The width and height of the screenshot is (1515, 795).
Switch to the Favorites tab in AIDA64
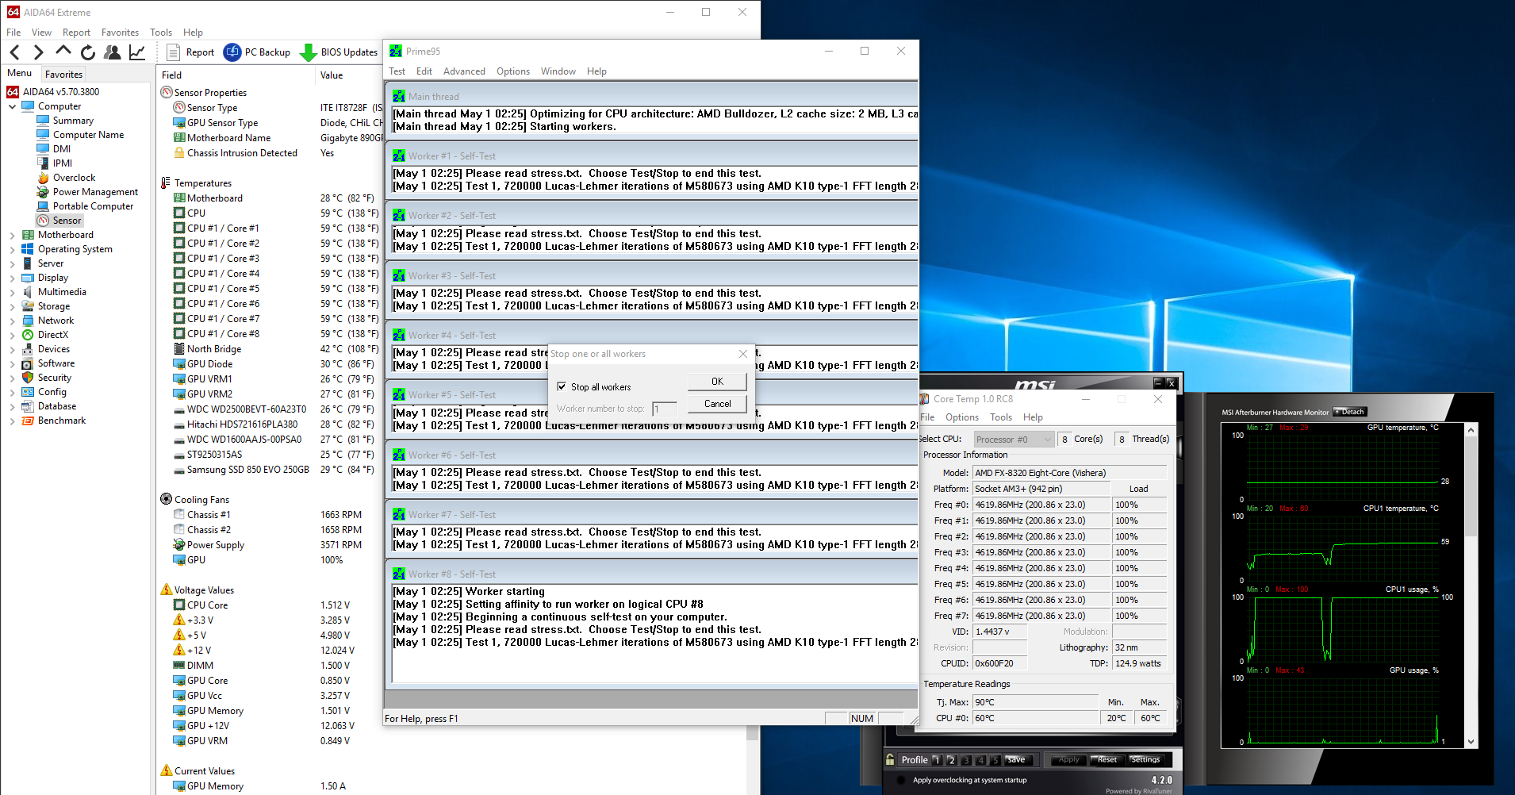click(63, 75)
